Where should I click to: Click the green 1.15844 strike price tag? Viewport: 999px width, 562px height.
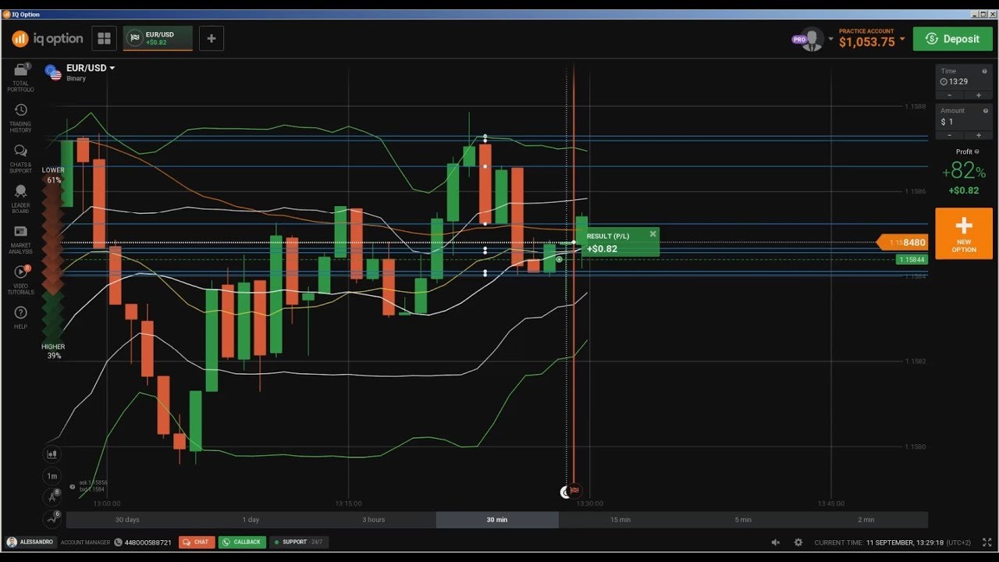click(912, 259)
